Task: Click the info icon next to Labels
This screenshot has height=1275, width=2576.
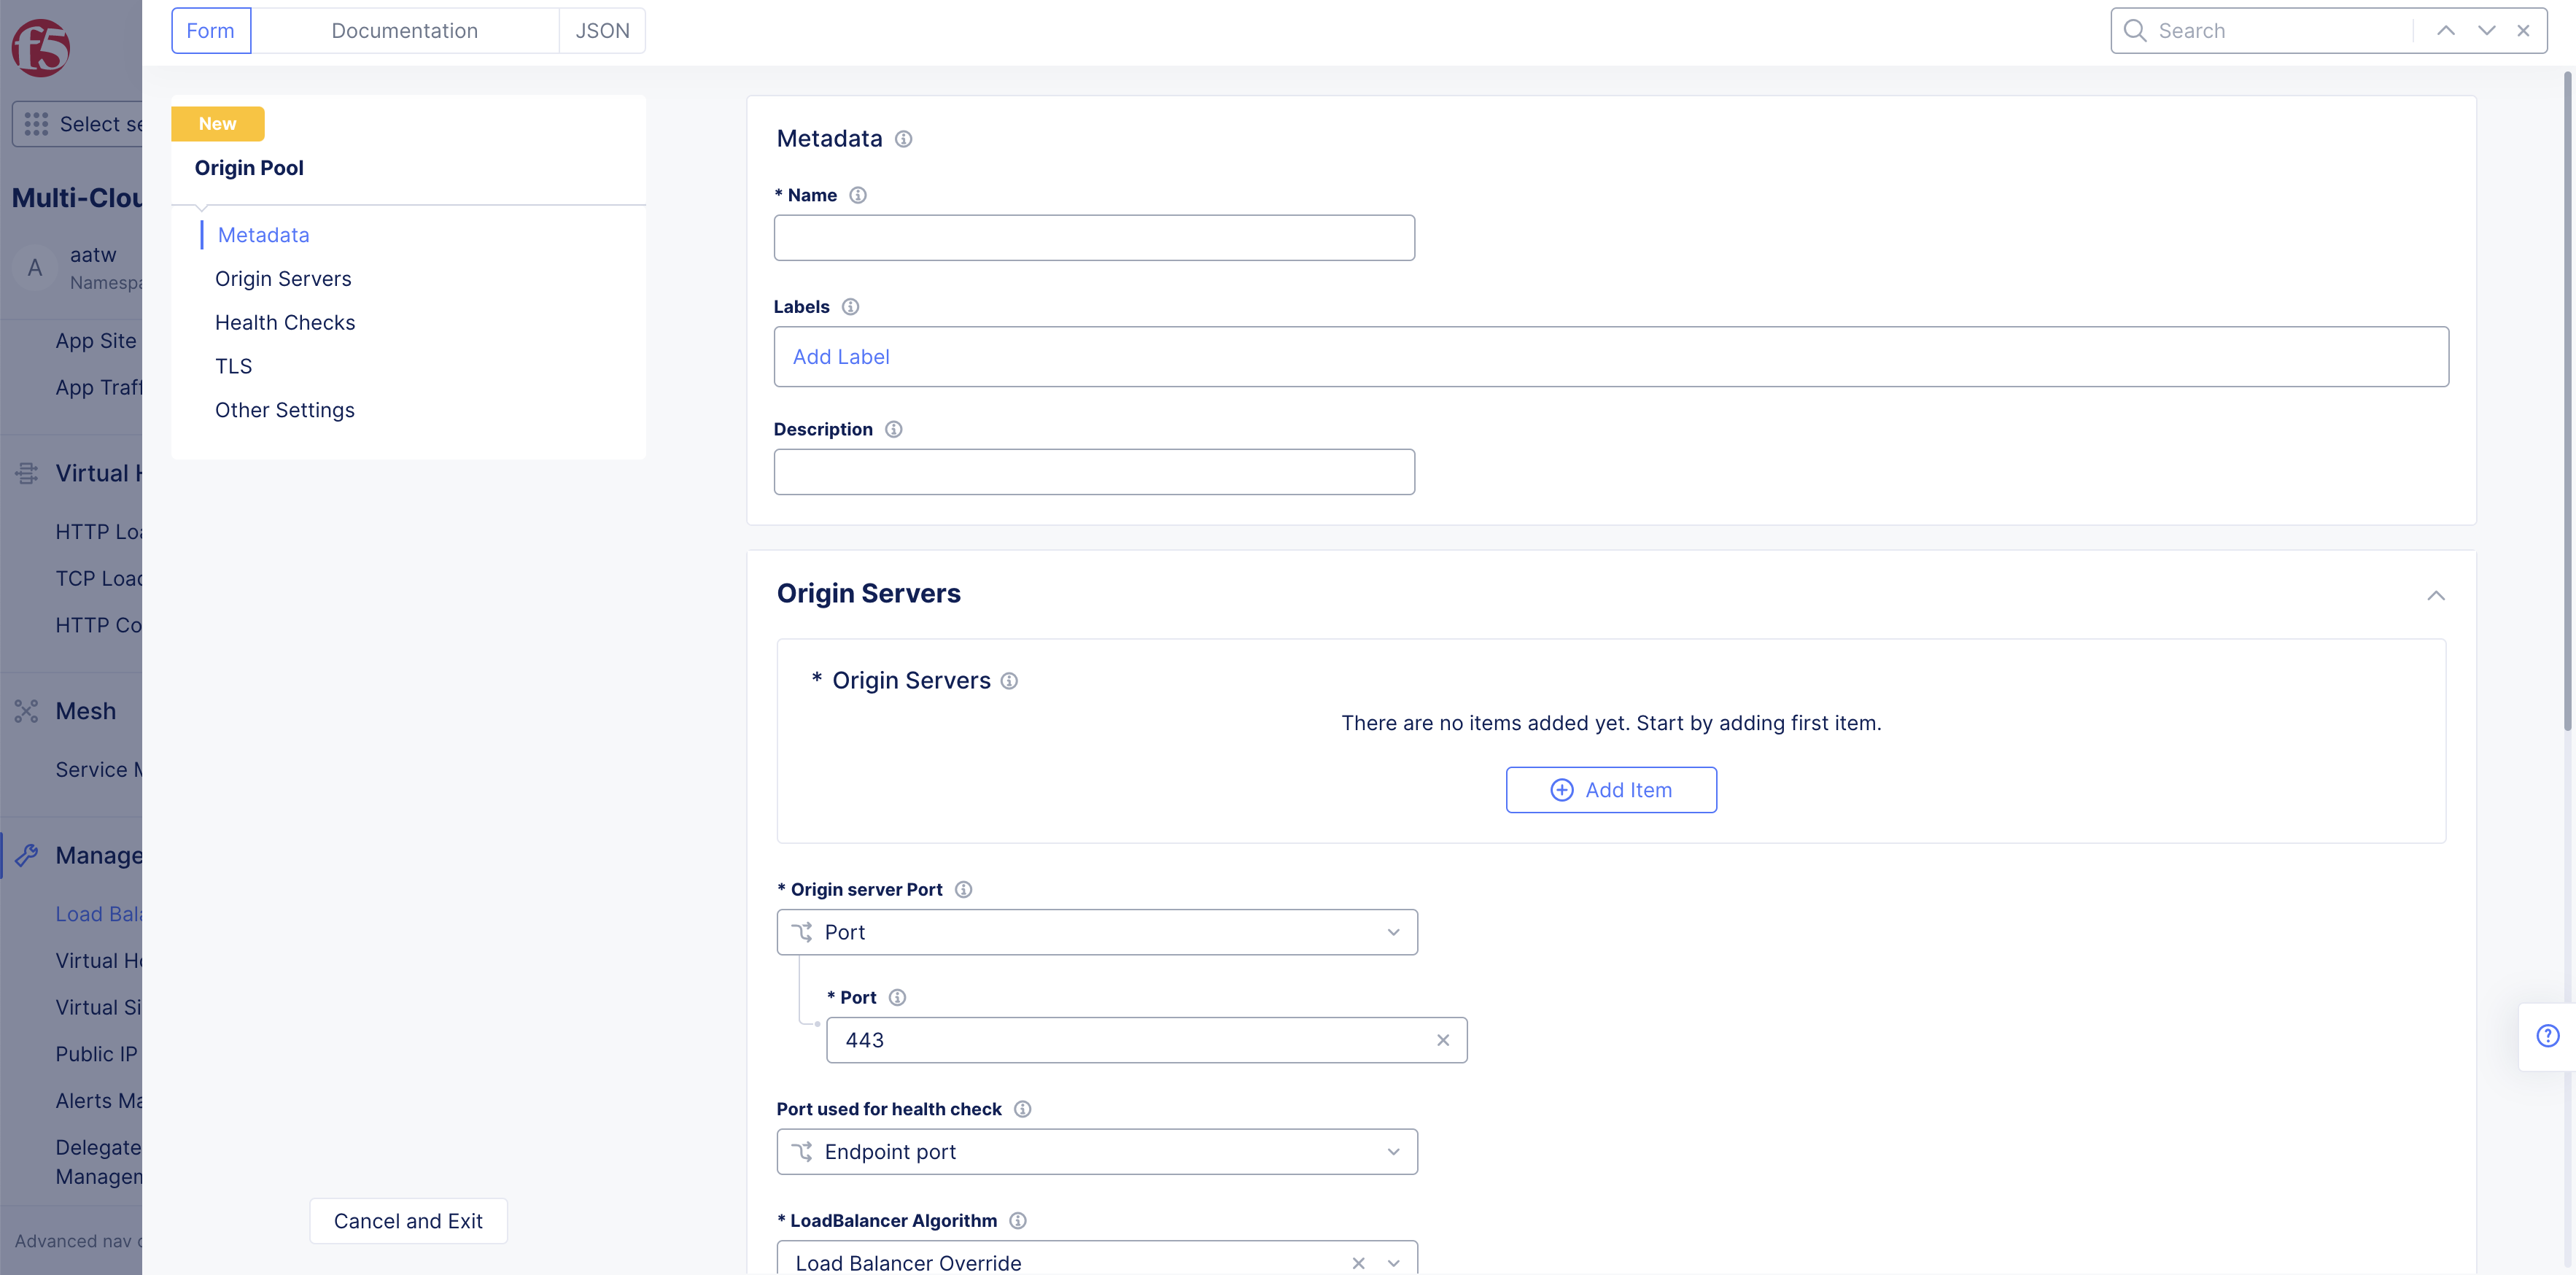Action: (x=850, y=306)
